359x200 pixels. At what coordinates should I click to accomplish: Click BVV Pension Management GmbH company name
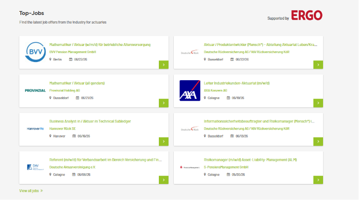[72, 52]
